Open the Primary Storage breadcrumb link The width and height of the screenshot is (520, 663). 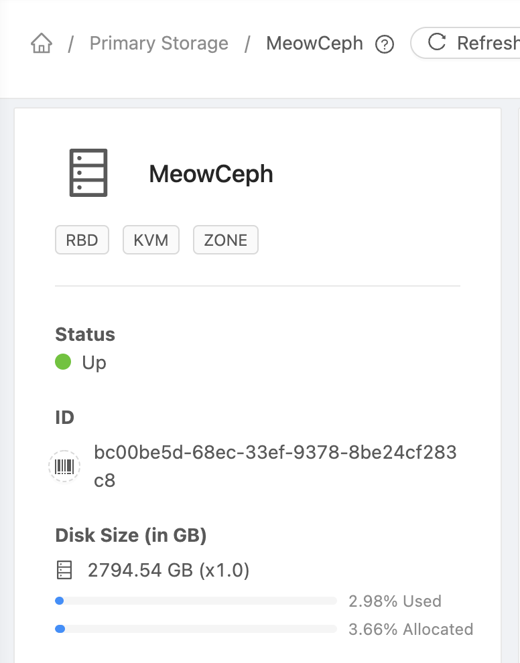(159, 43)
